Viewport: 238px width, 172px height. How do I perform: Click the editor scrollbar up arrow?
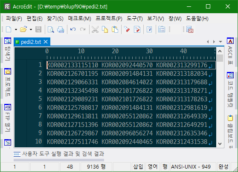click(x=220, y=51)
